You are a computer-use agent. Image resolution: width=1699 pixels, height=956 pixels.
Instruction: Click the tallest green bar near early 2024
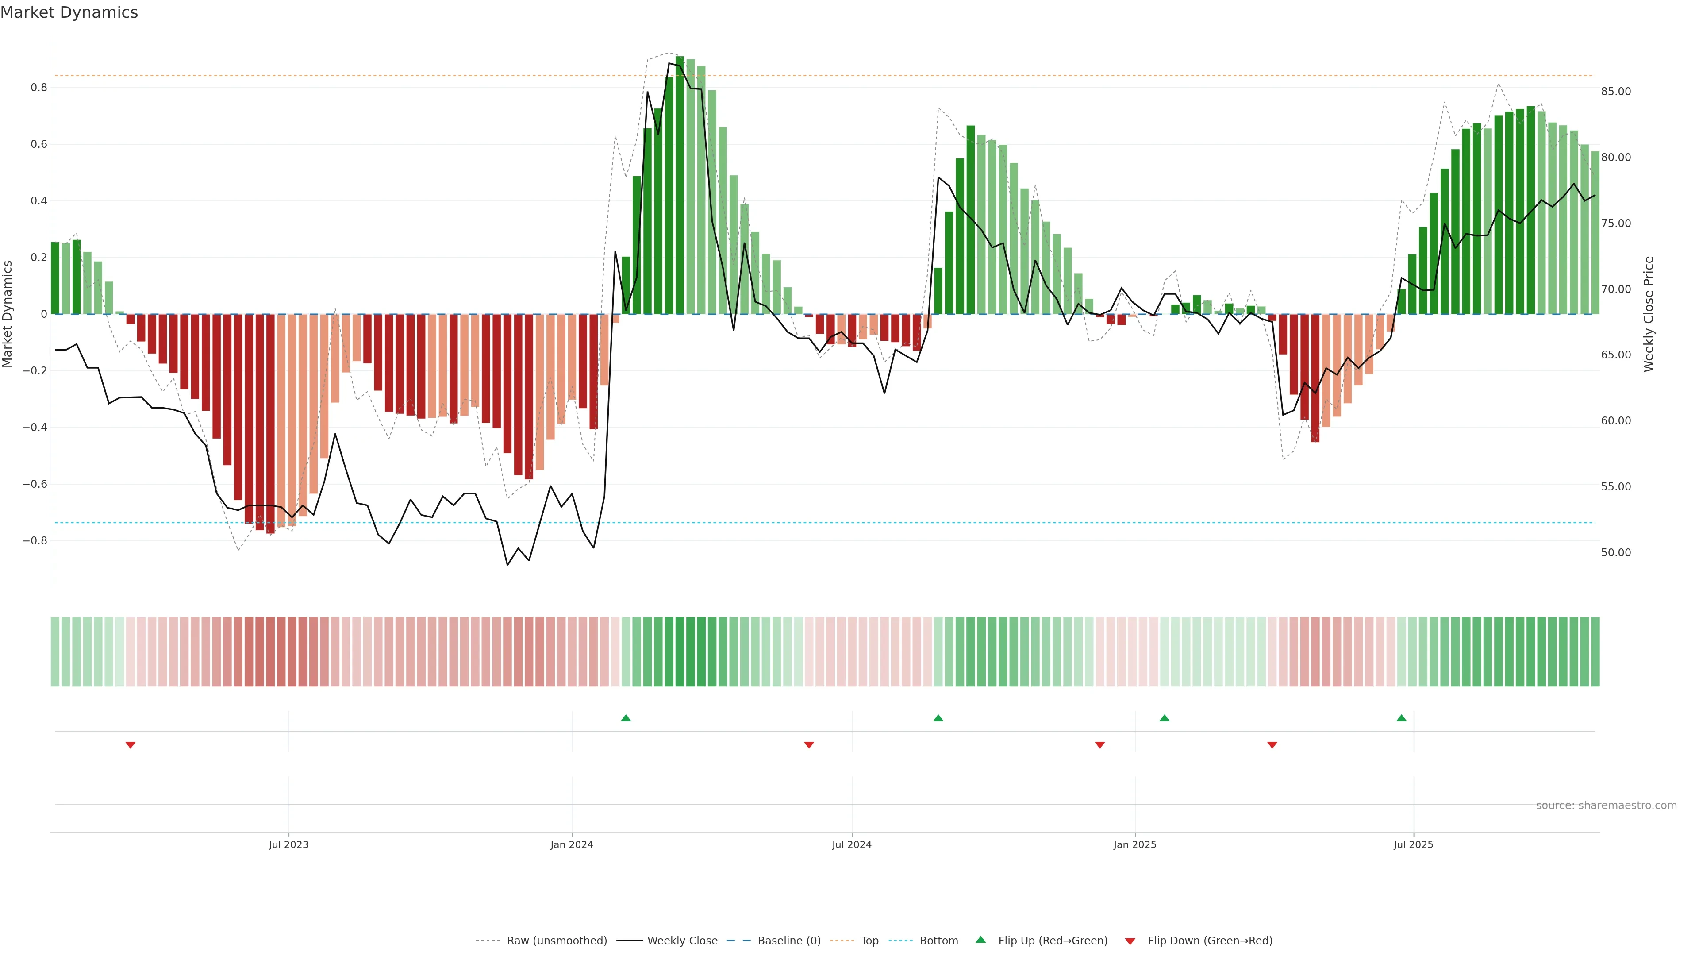(x=679, y=185)
